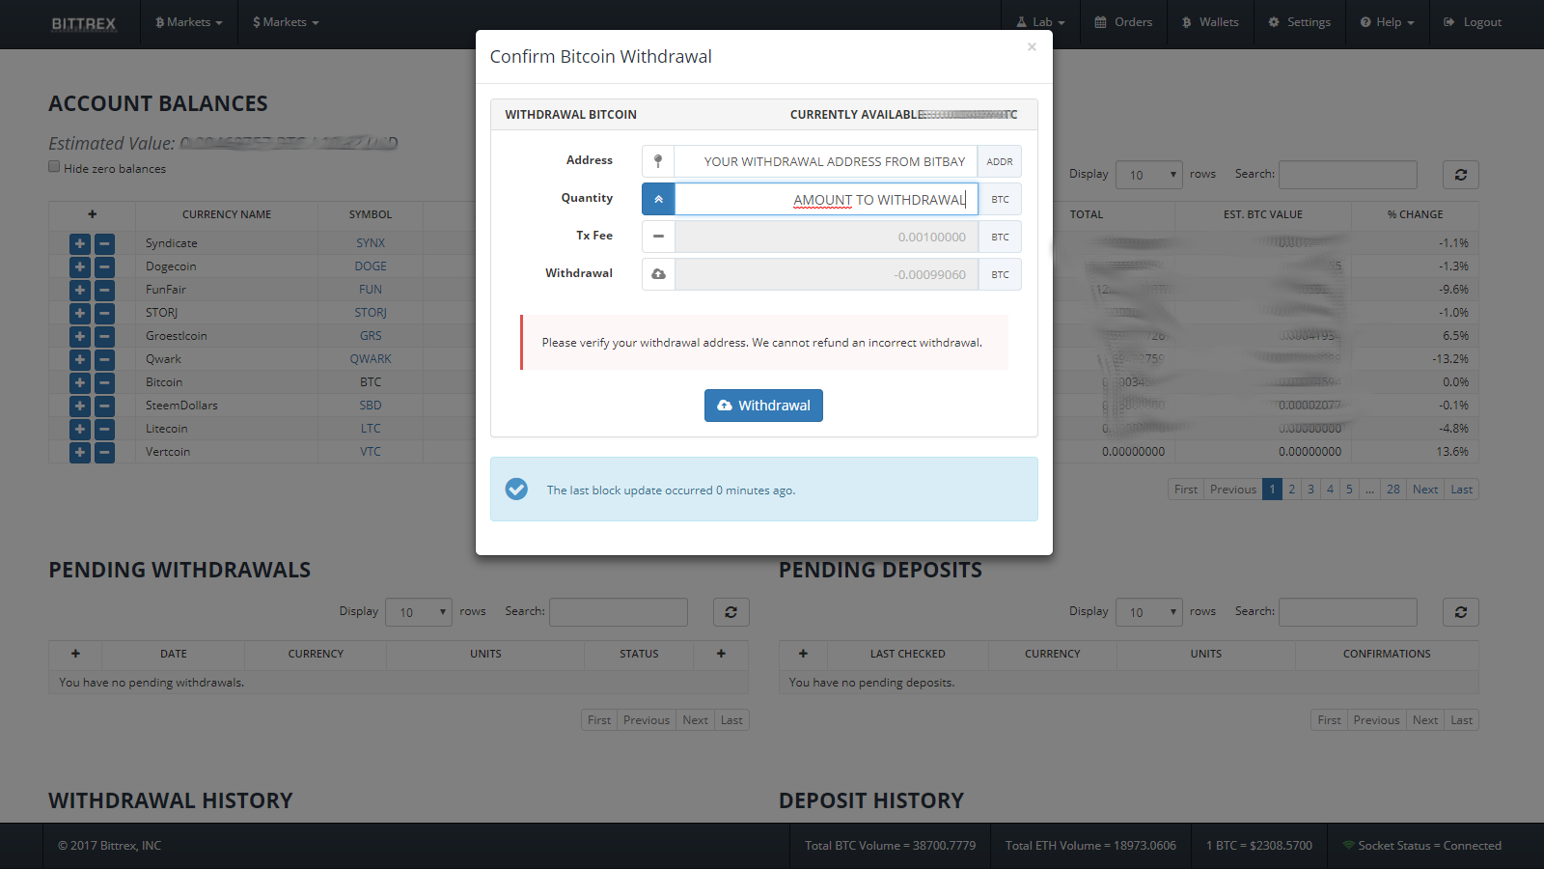Click the Tx Fee value field
Viewport: 1544px width, 869px height.
826,237
